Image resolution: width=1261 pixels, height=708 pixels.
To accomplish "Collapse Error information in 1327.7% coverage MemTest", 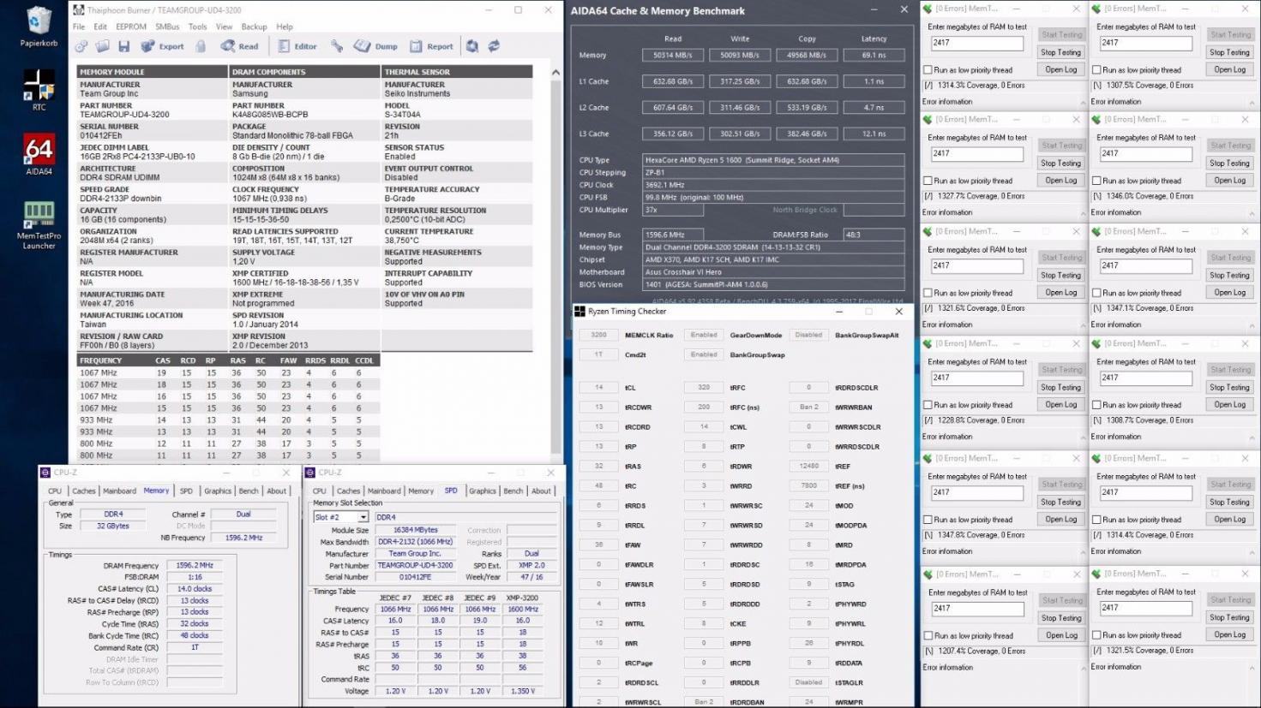I will click(x=1083, y=213).
